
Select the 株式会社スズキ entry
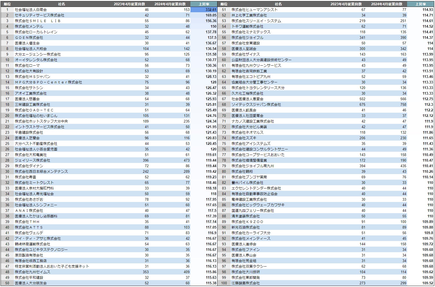(244, 138)
